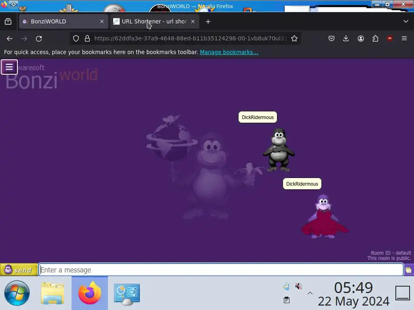Screen dimensions: 414x310
Task: Close the BonziWORLD tab
Action: tap(102, 21)
